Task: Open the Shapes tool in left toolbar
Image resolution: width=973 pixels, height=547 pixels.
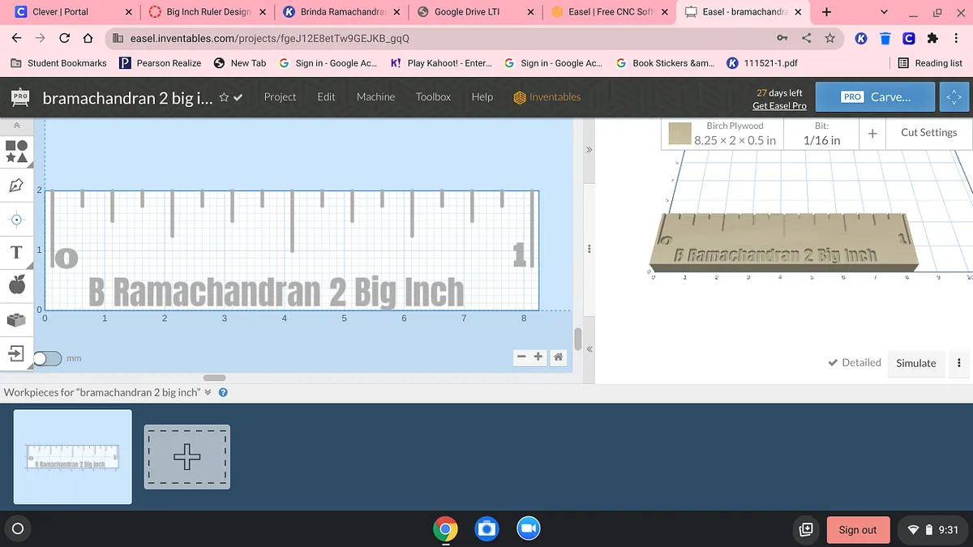Action: point(17,151)
